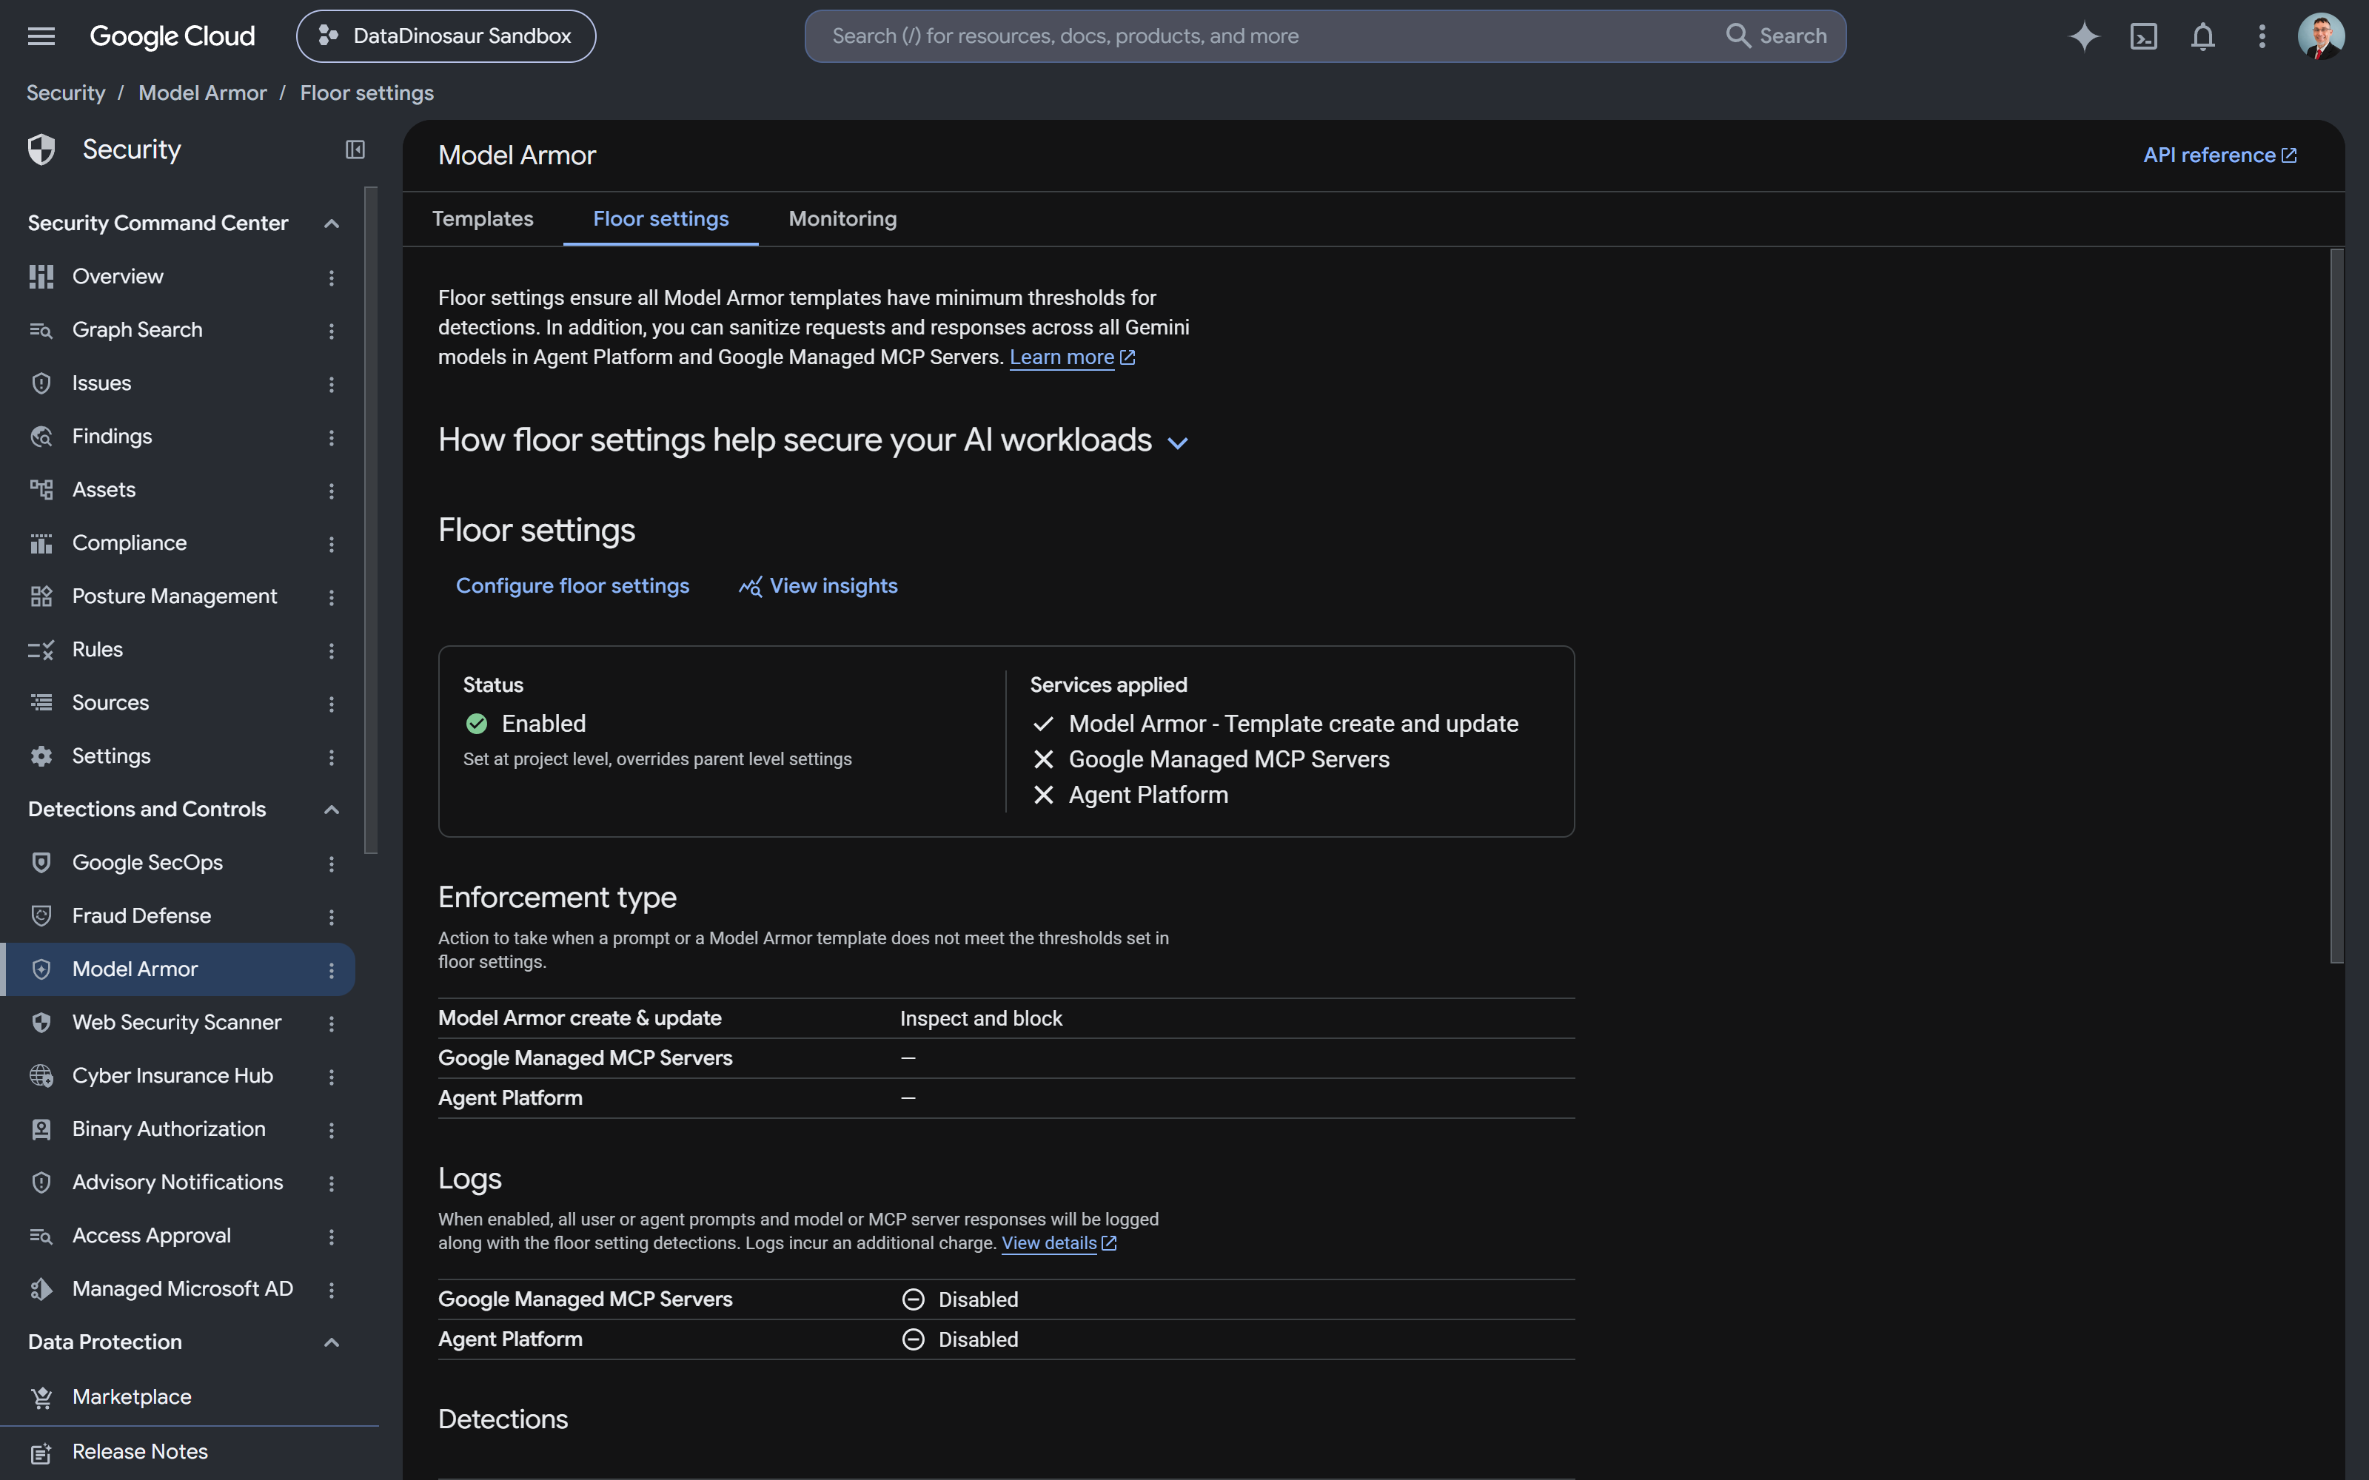2369x1480 pixels.
Task: Open Graph Search sidebar icon
Action: click(41, 330)
